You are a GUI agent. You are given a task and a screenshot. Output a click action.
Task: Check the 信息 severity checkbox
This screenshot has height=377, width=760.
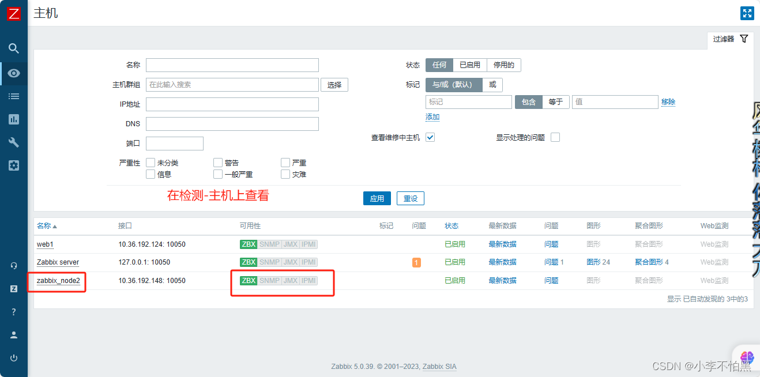(x=151, y=174)
